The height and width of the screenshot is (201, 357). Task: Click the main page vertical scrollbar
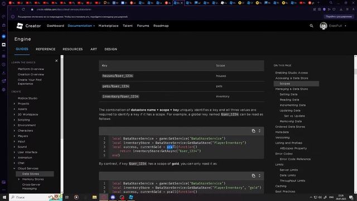pos(355,71)
